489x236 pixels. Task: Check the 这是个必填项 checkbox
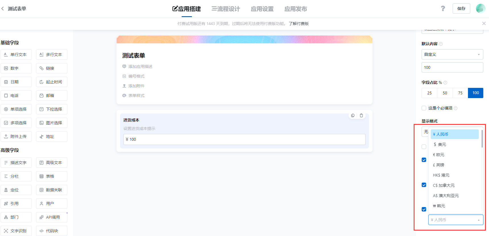click(x=424, y=108)
